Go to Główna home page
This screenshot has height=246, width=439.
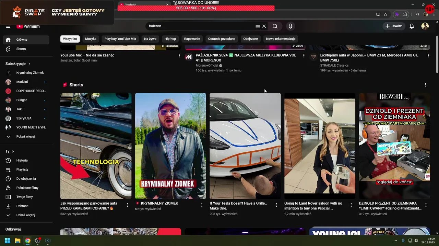click(x=26, y=40)
